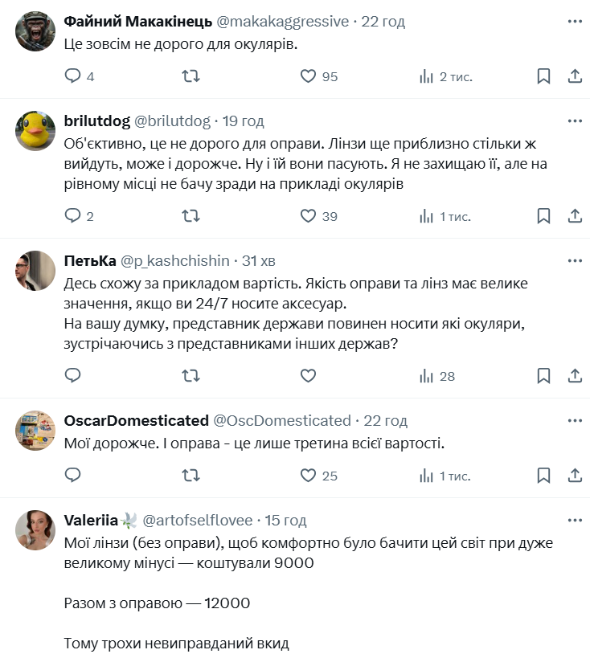The image size is (590, 658).
Task: Open Valeriia's profile picture
Action: click(x=35, y=529)
